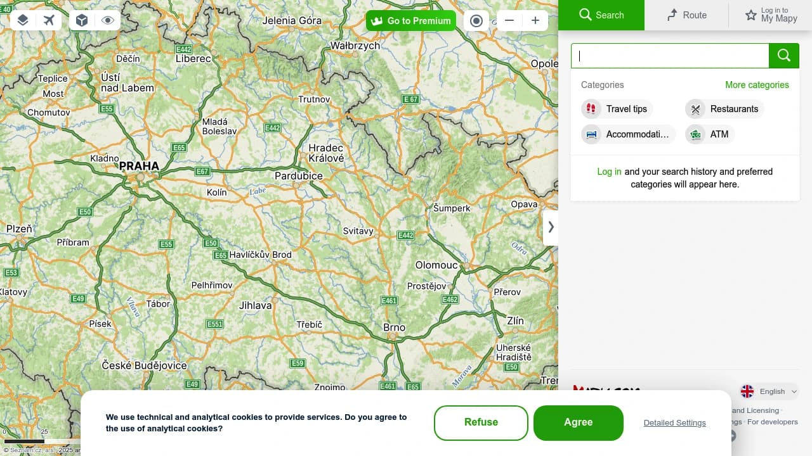Click the Mladá Boleslav label on the map

tap(219, 126)
